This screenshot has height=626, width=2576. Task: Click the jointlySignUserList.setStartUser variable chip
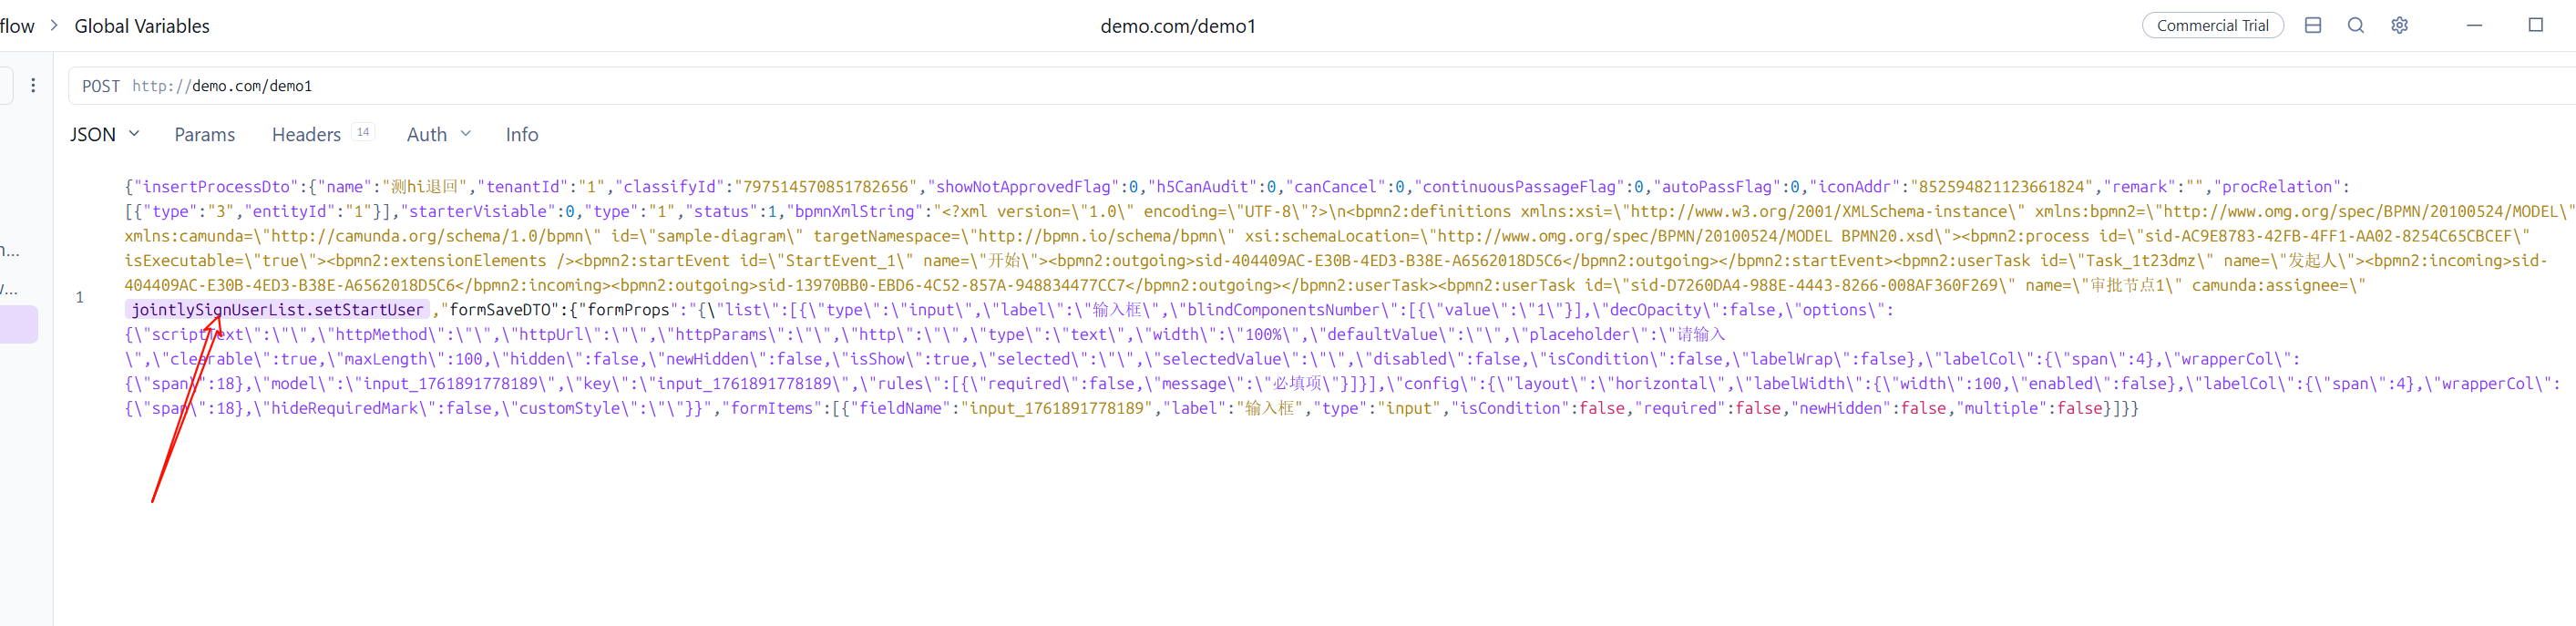[x=277, y=310]
